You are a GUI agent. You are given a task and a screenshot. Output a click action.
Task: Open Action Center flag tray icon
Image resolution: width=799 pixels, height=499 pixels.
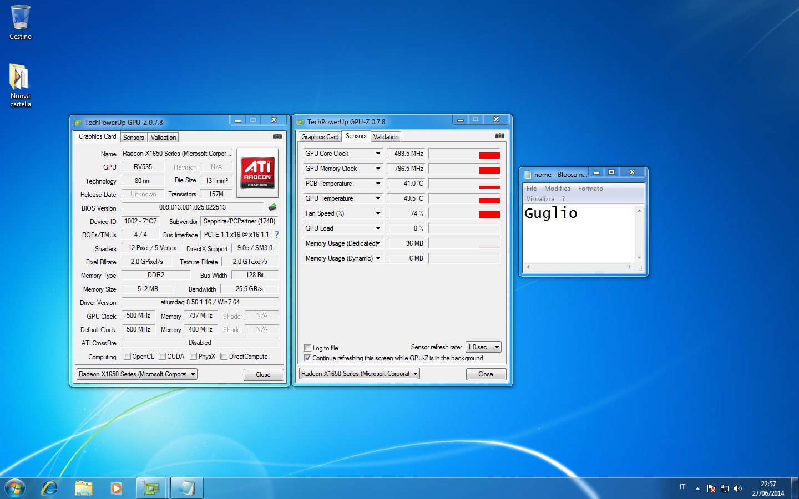pyautogui.click(x=711, y=488)
